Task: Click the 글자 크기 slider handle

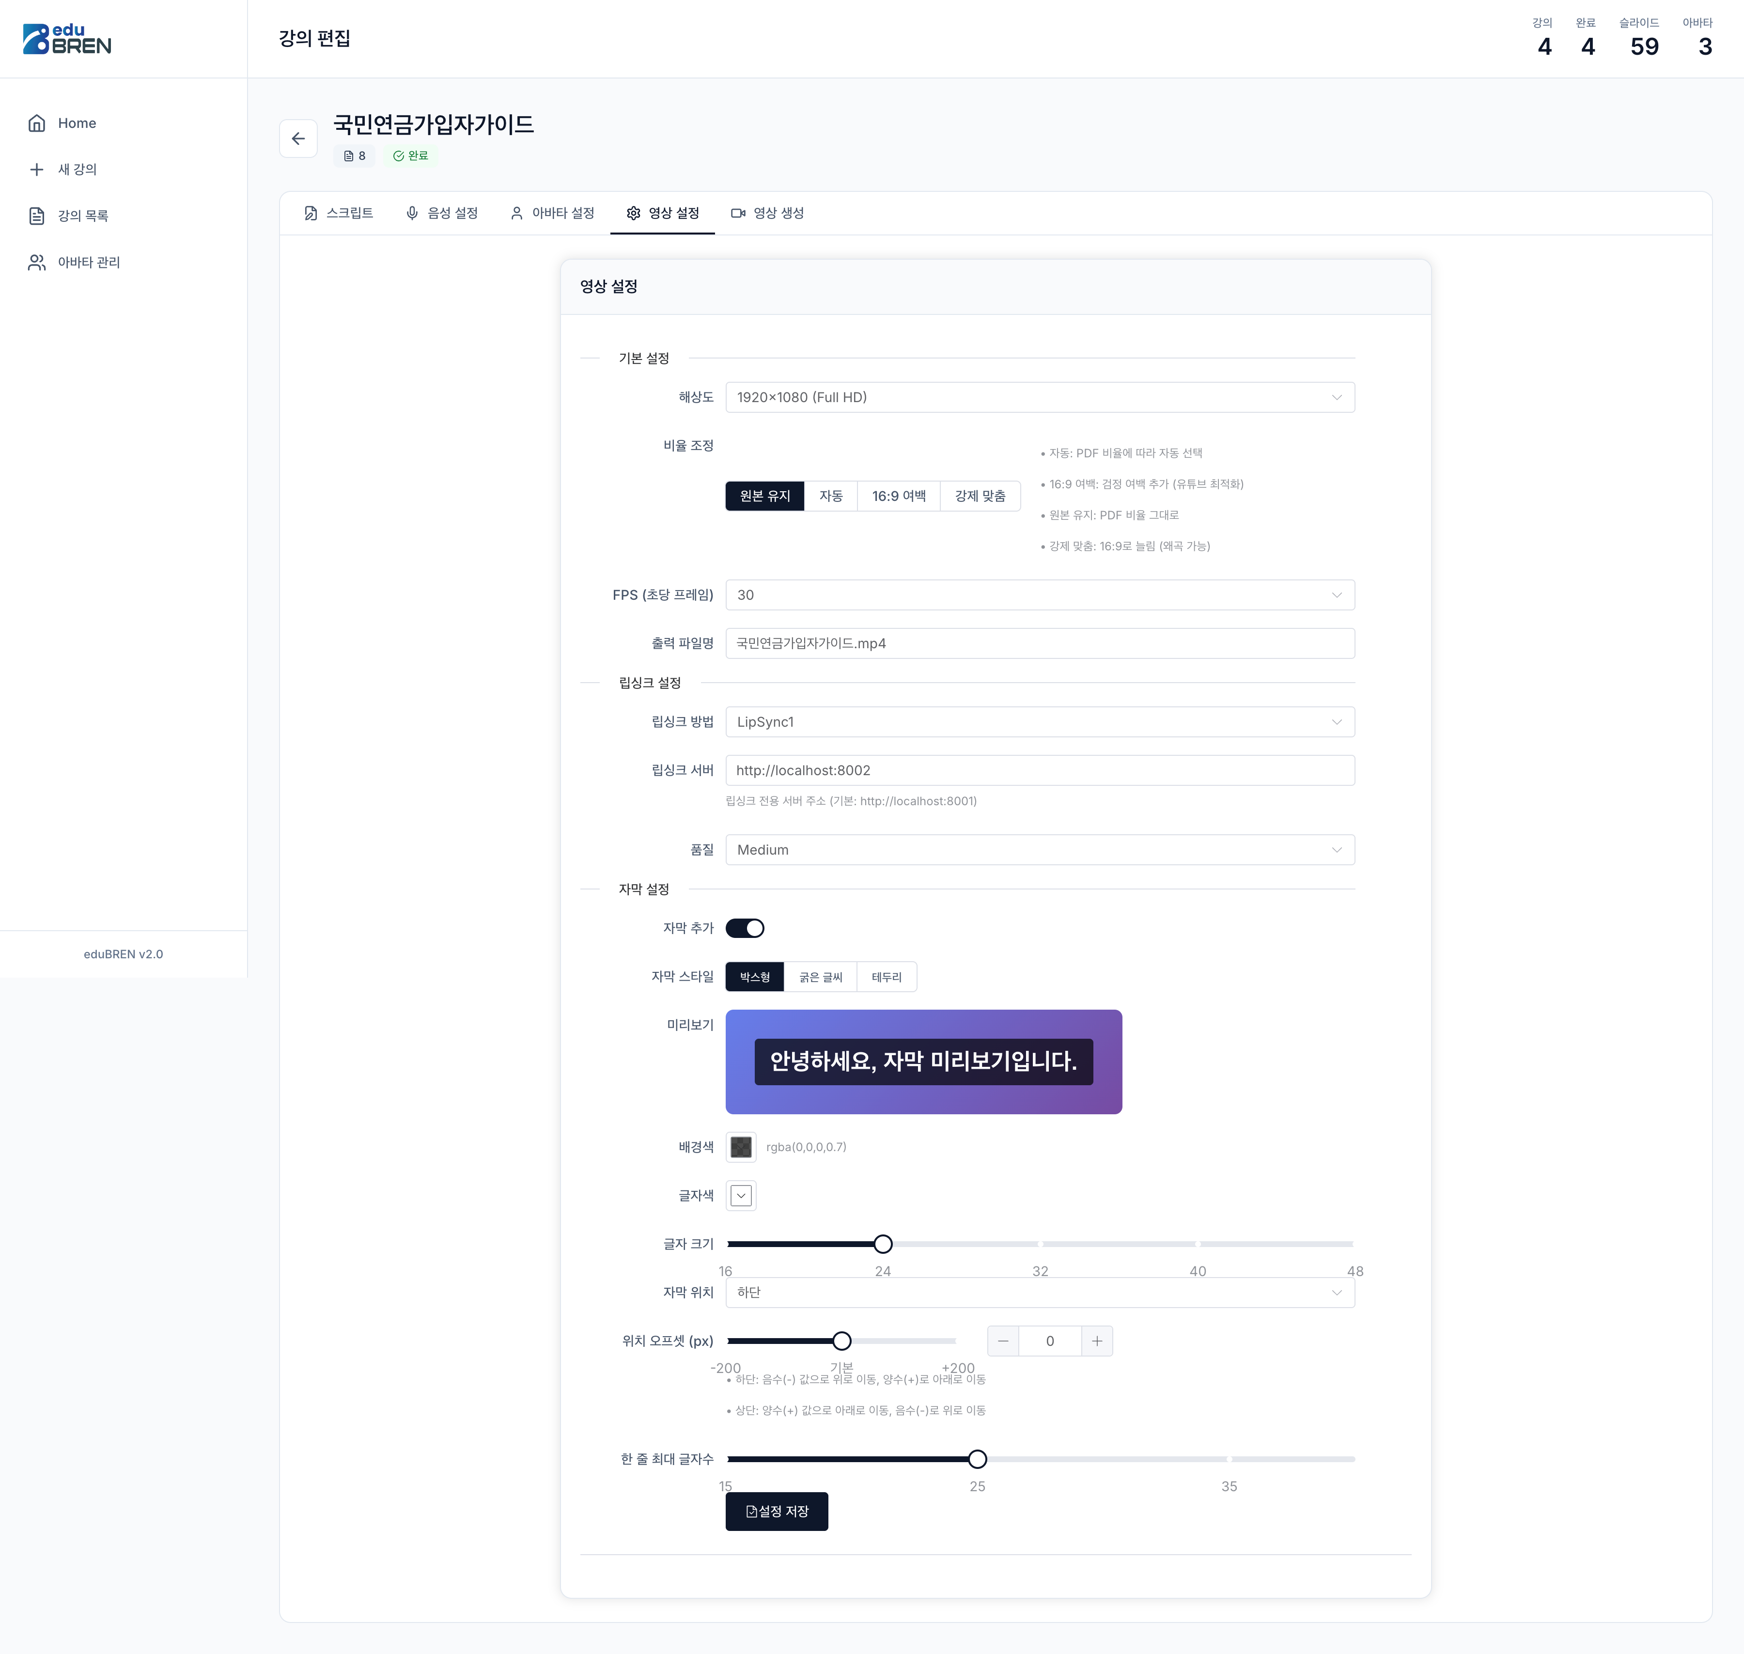Action: click(883, 1244)
